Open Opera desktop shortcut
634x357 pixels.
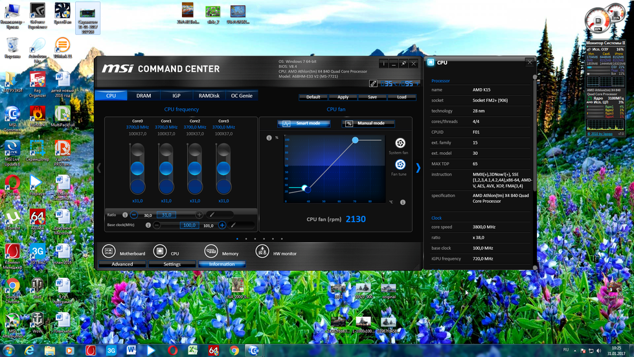(12, 185)
